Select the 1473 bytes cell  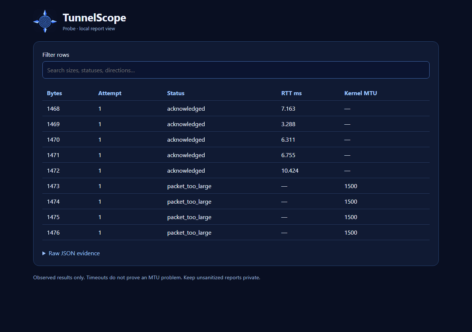pos(53,186)
